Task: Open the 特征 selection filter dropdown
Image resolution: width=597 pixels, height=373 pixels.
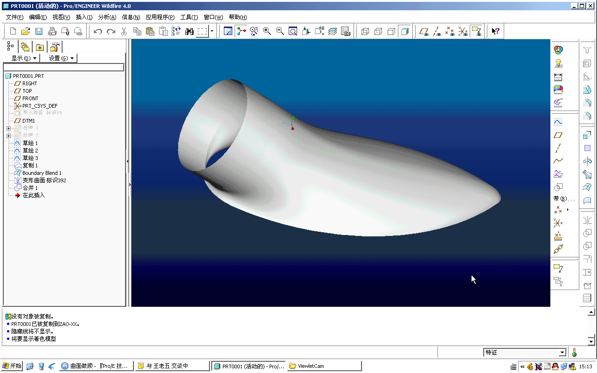Action: click(562, 352)
